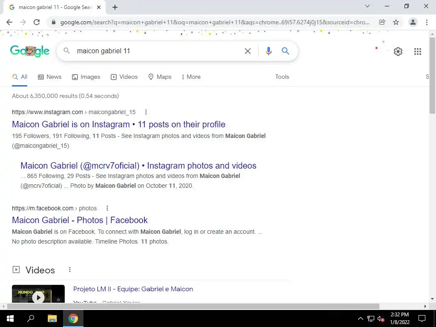Click the Chrome forward arrow
The image size is (436, 327).
pyautogui.click(x=23, y=22)
